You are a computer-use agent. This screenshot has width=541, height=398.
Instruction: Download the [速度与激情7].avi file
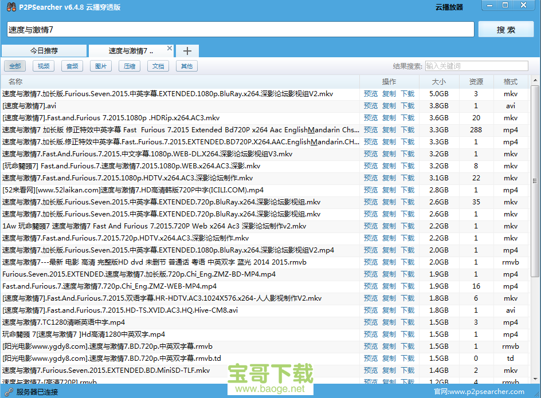click(x=407, y=105)
